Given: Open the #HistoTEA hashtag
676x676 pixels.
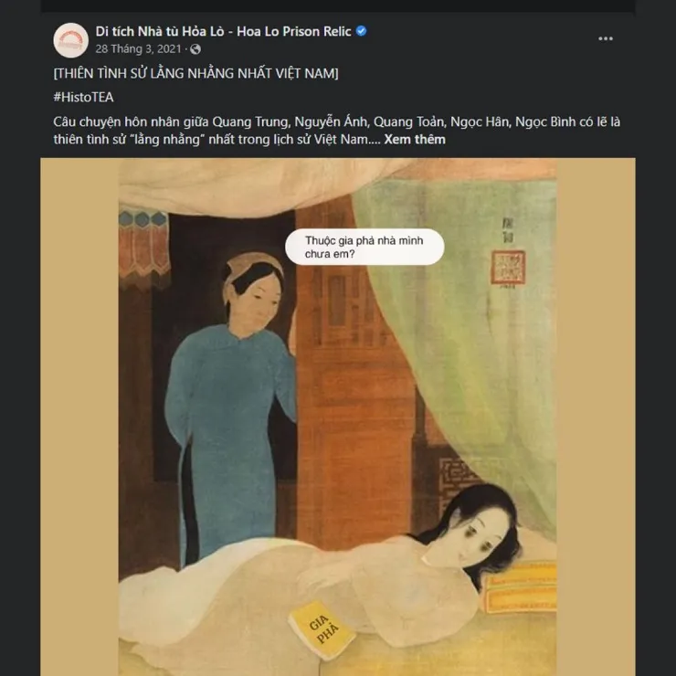Looking at the screenshot, I should tap(83, 98).
